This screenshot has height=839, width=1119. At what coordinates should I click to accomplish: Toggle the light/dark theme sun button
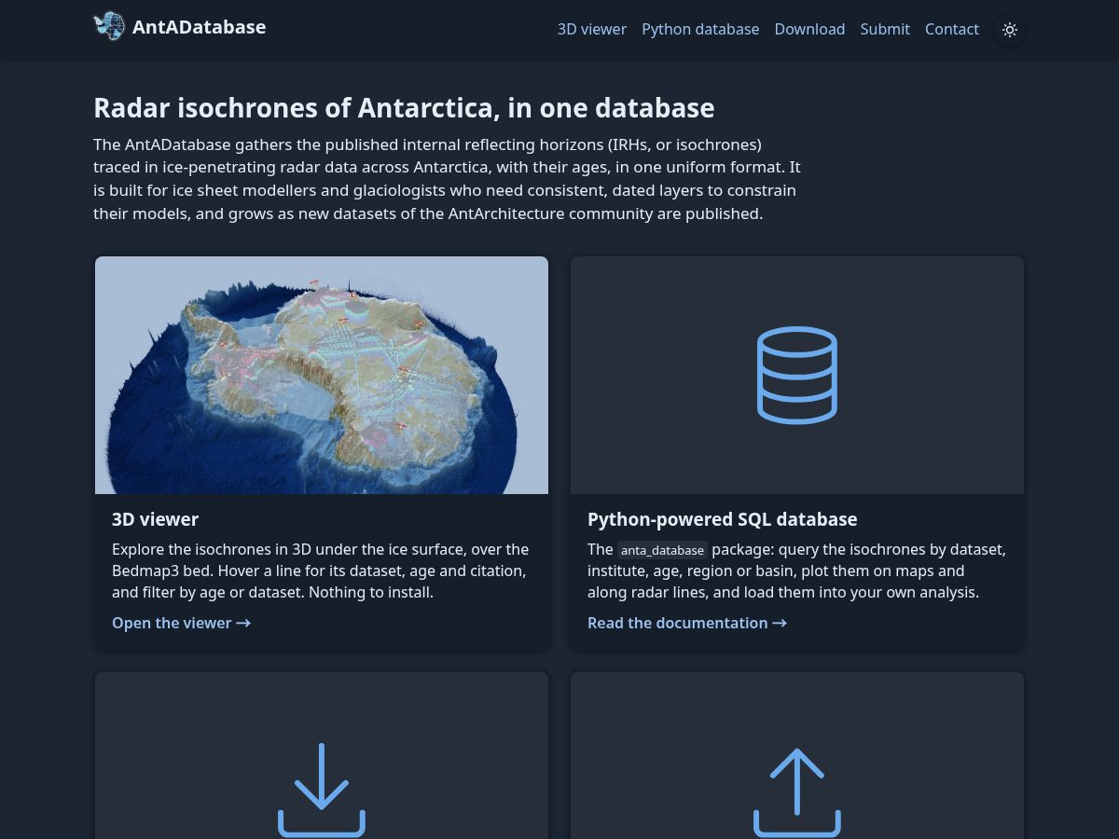coord(1009,30)
